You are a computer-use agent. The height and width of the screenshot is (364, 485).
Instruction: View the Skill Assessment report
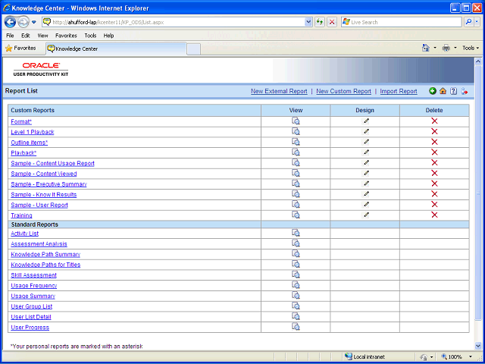tap(296, 275)
